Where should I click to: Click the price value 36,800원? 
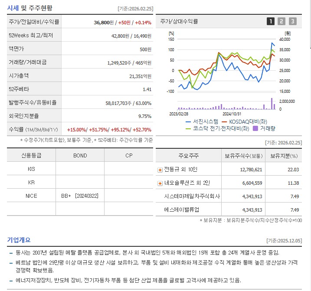(104, 23)
